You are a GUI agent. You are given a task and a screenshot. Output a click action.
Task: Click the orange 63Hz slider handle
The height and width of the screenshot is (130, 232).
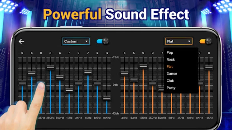point(134,79)
